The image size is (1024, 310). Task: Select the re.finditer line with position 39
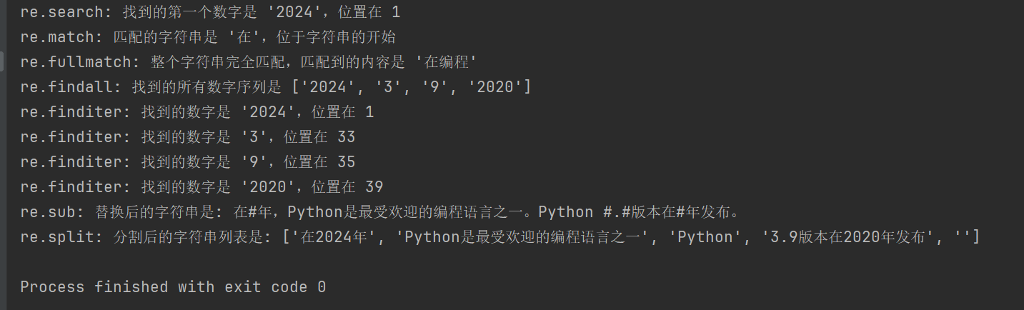coord(202,187)
